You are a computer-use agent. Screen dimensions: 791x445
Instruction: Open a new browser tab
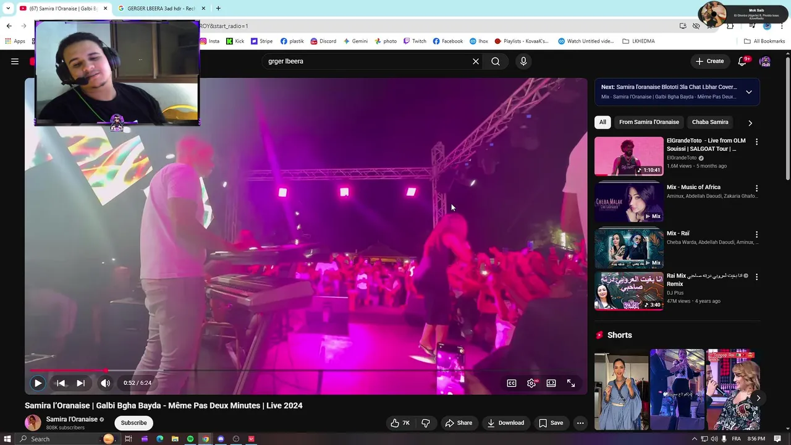click(218, 9)
